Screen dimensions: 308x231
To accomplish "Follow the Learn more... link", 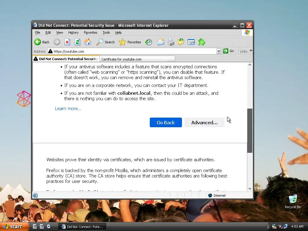I will (x=68, y=108).
